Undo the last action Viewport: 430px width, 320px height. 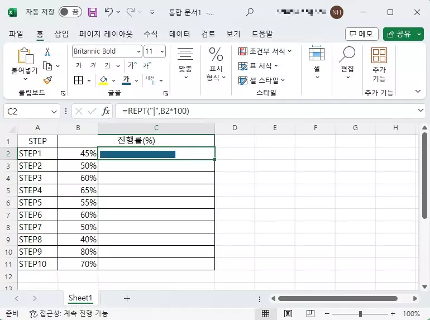click(108, 12)
